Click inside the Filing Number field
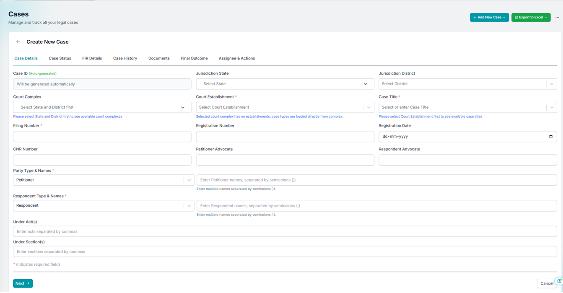The image size is (563, 293). coord(102,136)
